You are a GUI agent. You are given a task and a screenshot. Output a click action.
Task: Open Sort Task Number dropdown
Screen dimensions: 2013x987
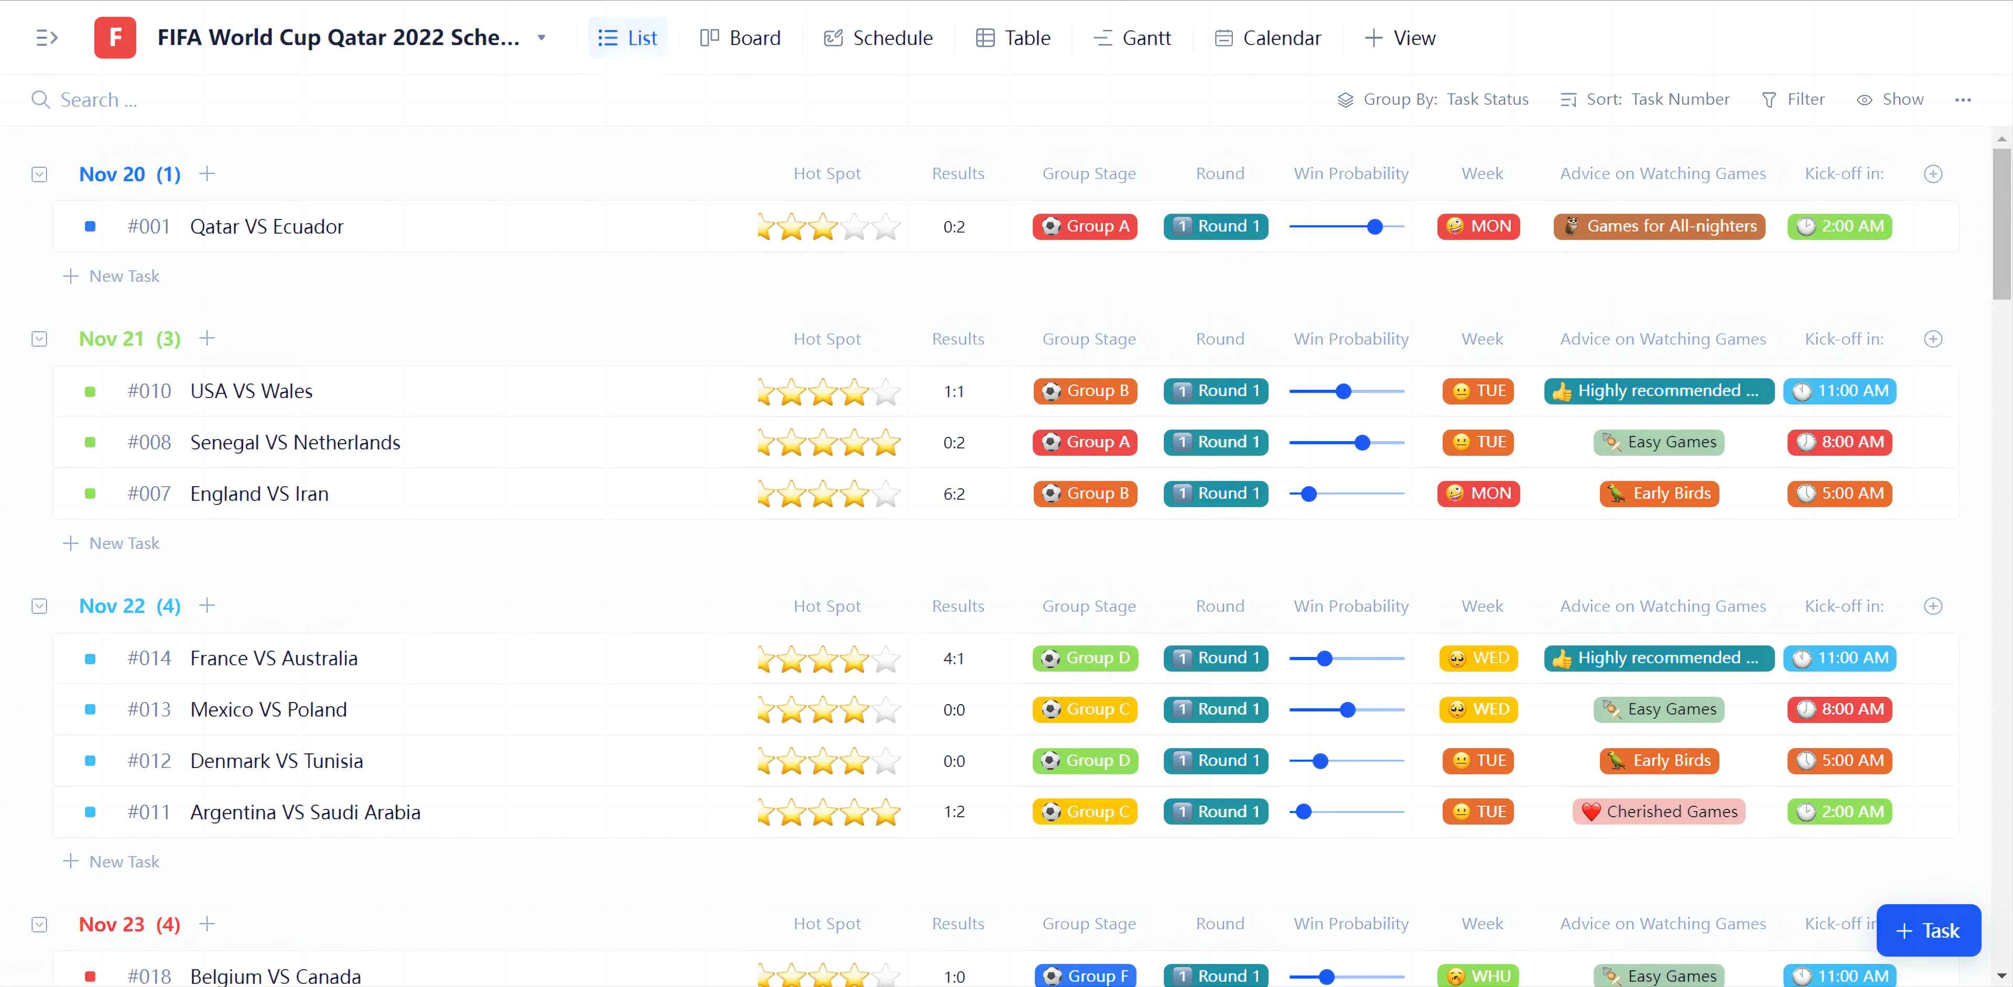pyautogui.click(x=1644, y=99)
